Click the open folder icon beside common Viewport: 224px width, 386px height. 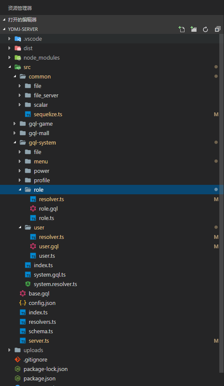(x=23, y=77)
